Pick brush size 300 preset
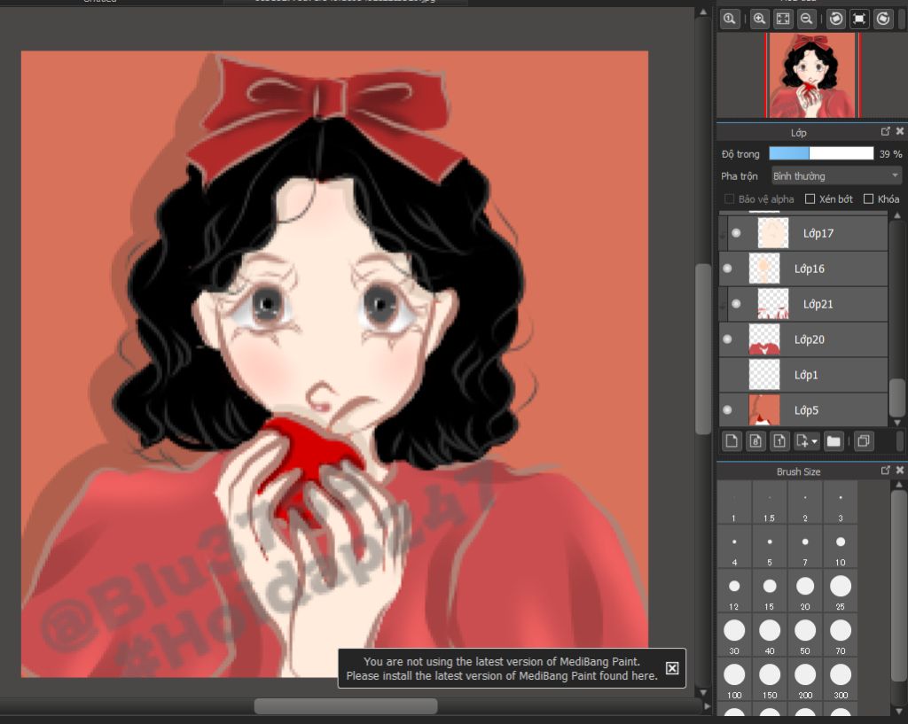Image resolution: width=908 pixels, height=724 pixels. click(x=841, y=680)
